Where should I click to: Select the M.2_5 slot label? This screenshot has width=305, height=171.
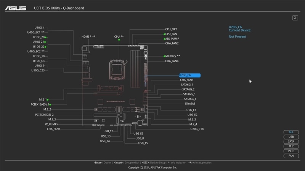coord(52,119)
